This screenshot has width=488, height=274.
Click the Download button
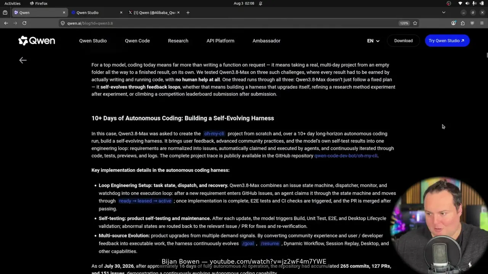pyautogui.click(x=403, y=41)
